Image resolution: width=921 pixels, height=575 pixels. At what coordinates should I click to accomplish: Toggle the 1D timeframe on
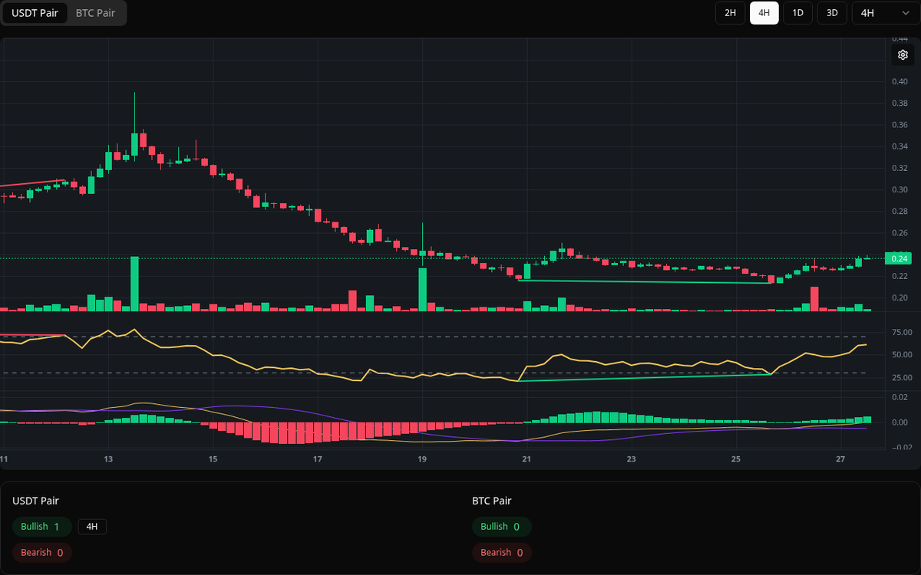pyautogui.click(x=797, y=13)
